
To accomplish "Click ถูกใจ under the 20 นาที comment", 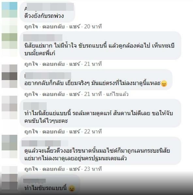I will click(31, 27).
